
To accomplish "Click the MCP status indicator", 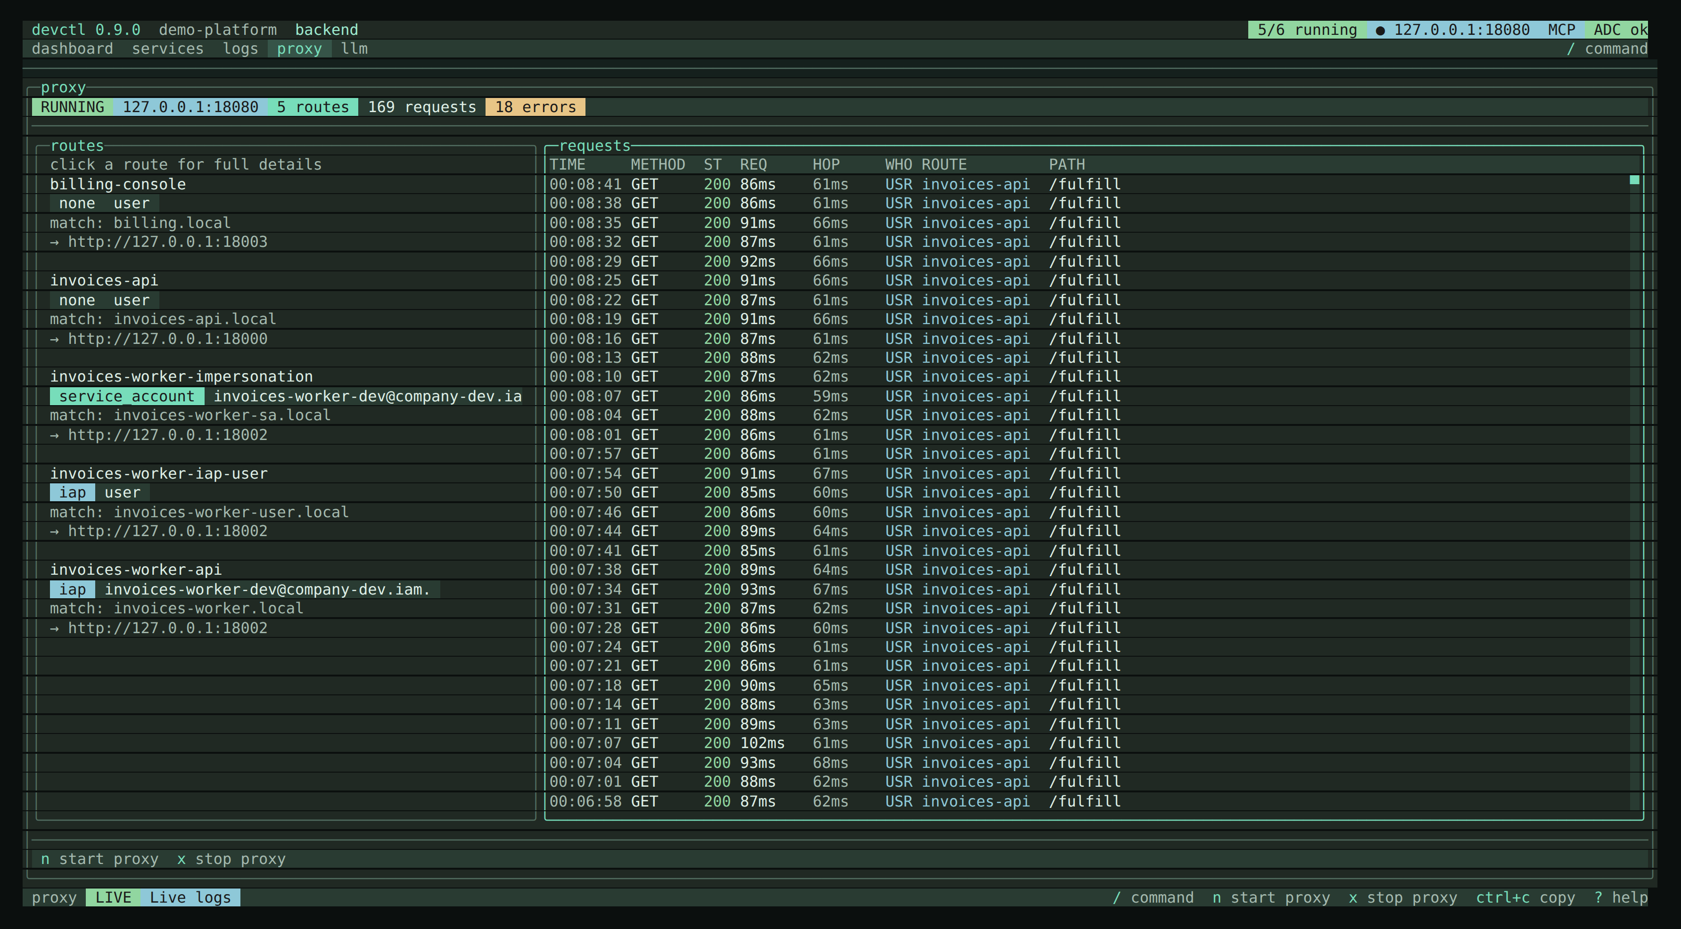I will [1562, 30].
